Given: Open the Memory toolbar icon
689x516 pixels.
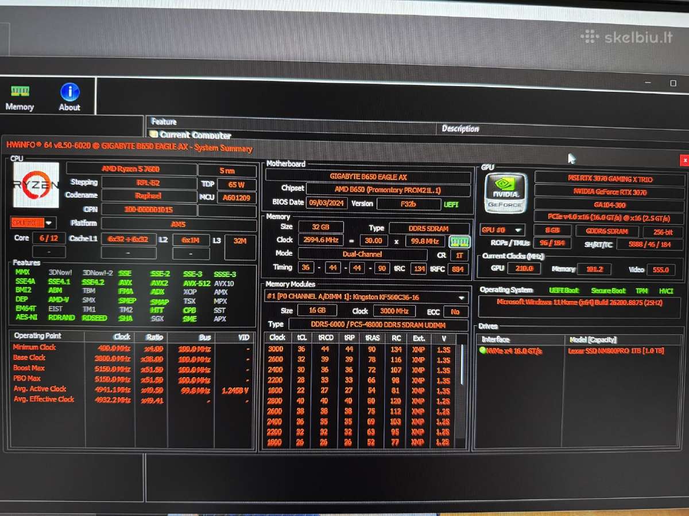Looking at the screenshot, I should pos(20,97).
